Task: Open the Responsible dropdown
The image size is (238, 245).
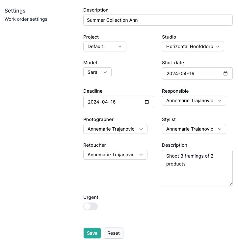Action: tap(194, 101)
